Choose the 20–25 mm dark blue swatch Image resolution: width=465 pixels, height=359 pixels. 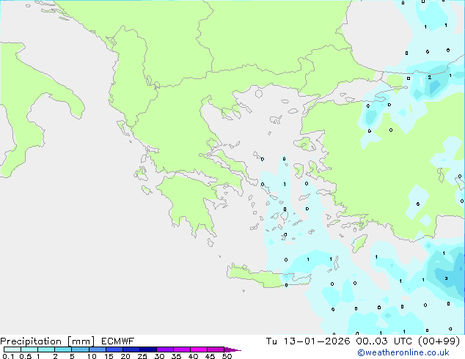pyautogui.click(x=131, y=349)
